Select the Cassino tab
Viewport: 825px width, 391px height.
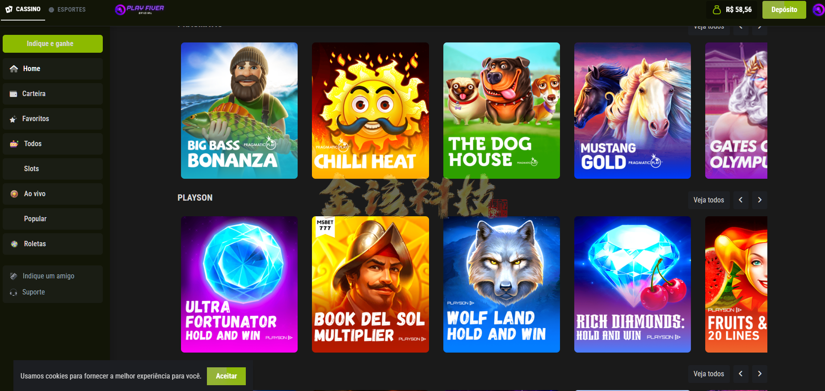[23, 9]
